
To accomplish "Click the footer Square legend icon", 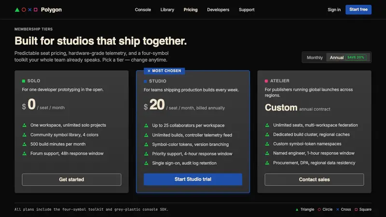I will (x=356, y=209).
